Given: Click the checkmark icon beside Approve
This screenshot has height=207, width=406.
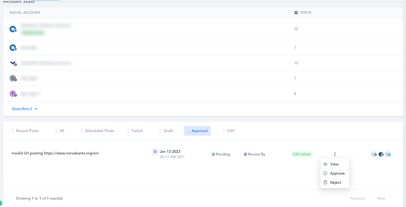Looking at the screenshot, I should point(325,174).
